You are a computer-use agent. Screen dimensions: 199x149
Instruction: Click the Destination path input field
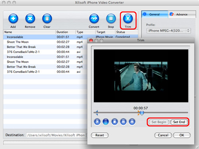(x=56, y=135)
